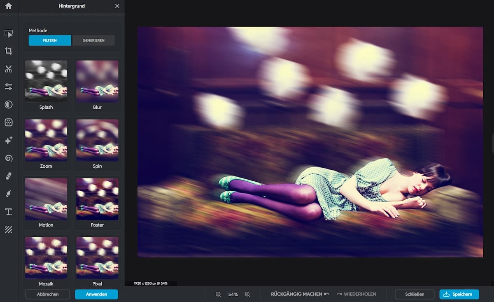Viewport: 494px width, 302px height.
Task: Select the Draw brush tool
Action: pos(9,194)
